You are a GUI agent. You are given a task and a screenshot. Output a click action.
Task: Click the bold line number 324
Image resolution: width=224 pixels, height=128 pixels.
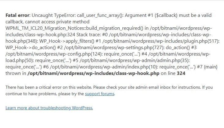(181, 73)
